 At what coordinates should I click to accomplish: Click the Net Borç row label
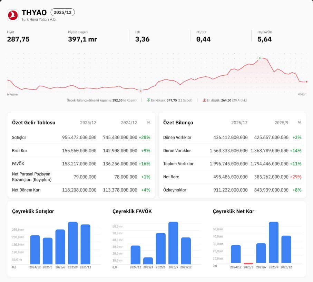171,177
